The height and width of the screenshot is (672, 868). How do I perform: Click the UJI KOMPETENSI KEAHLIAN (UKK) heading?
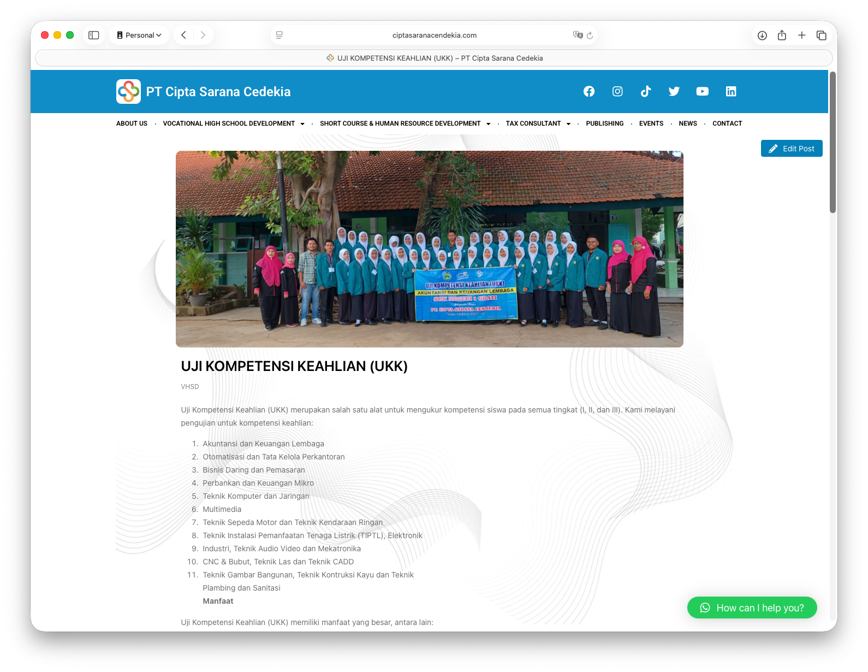click(294, 366)
